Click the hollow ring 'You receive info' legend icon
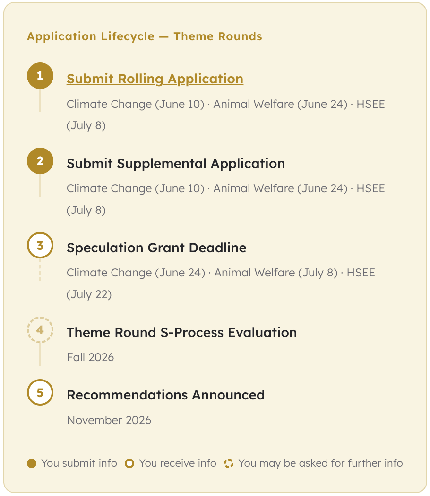This screenshot has height=496, width=430. [129, 463]
